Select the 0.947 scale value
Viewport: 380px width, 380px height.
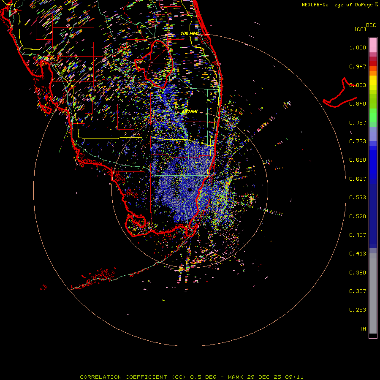point(358,66)
